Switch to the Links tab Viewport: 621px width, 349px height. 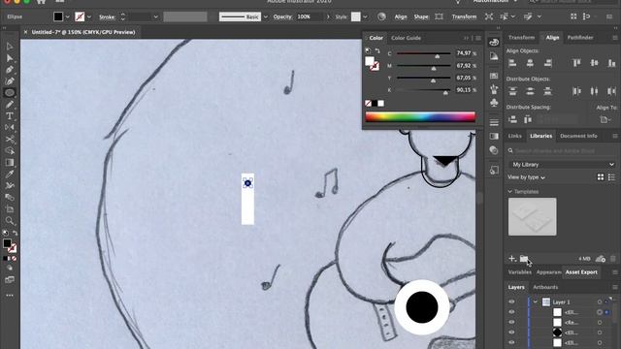coord(515,136)
